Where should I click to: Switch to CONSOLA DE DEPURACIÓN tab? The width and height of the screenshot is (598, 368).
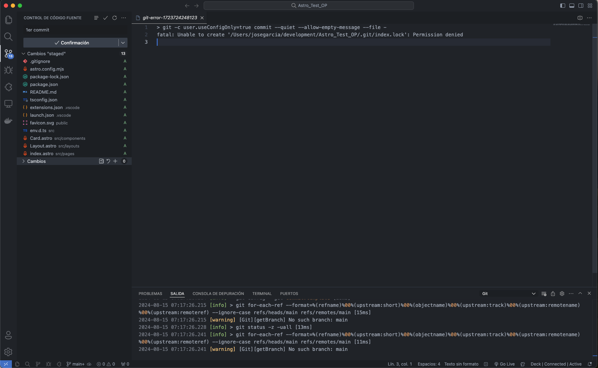click(218, 294)
